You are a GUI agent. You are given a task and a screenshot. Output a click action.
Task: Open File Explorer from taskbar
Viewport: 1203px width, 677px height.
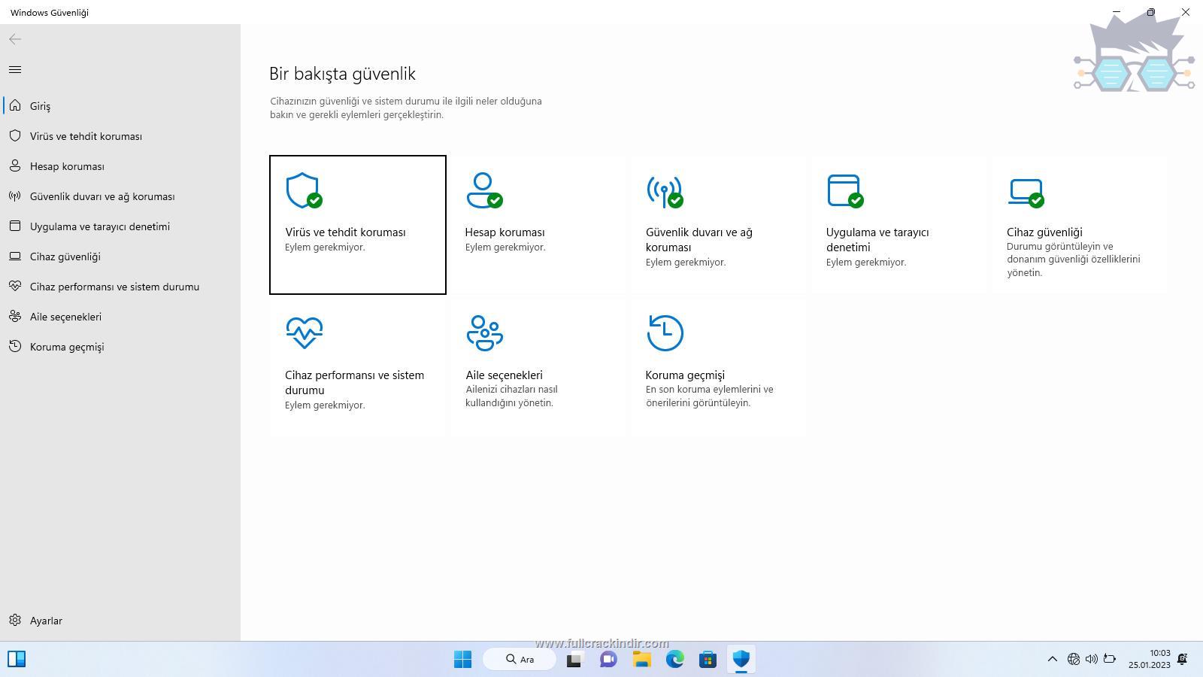(641, 660)
